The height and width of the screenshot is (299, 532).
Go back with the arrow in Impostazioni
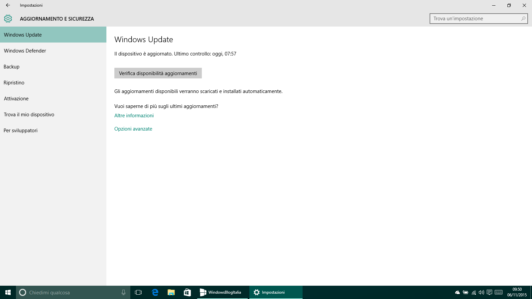(x=8, y=5)
